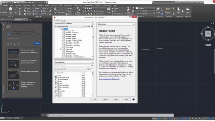Click the Paste icon in Clipboard panel
Viewport: 215px width, 121px height.
coord(178,10)
